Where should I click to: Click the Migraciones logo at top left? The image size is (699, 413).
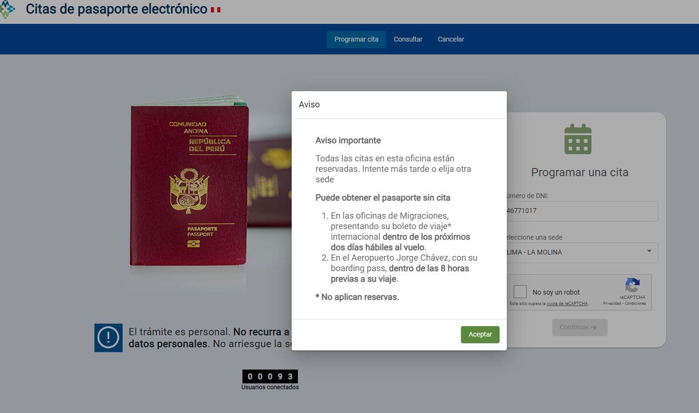click(x=7, y=9)
